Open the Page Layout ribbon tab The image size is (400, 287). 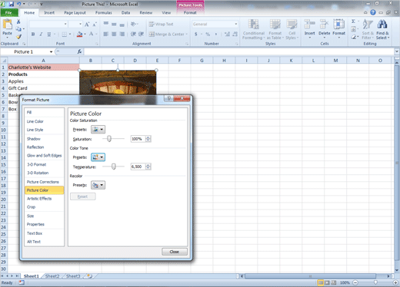click(x=75, y=12)
